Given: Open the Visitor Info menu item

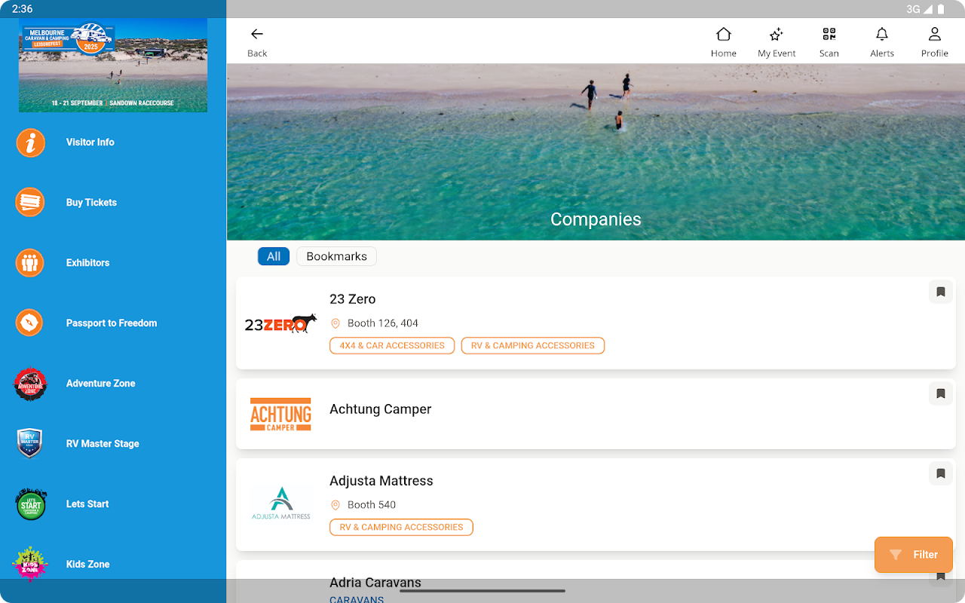Looking at the screenshot, I should point(113,142).
